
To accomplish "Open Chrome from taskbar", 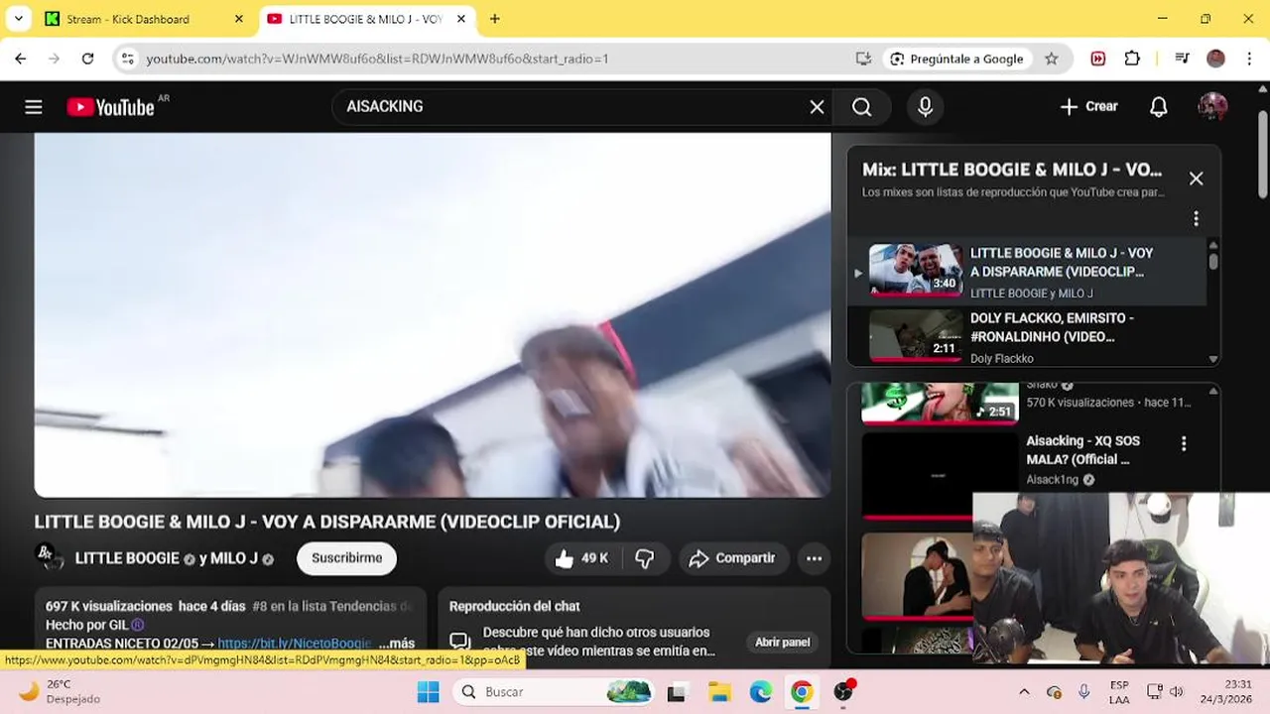I will 802,691.
